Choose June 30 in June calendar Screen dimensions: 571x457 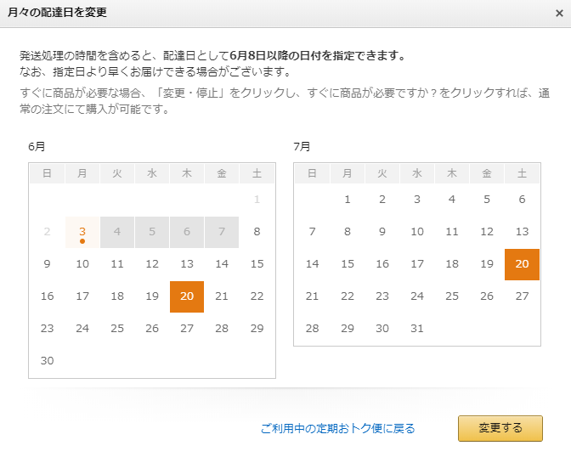(47, 361)
